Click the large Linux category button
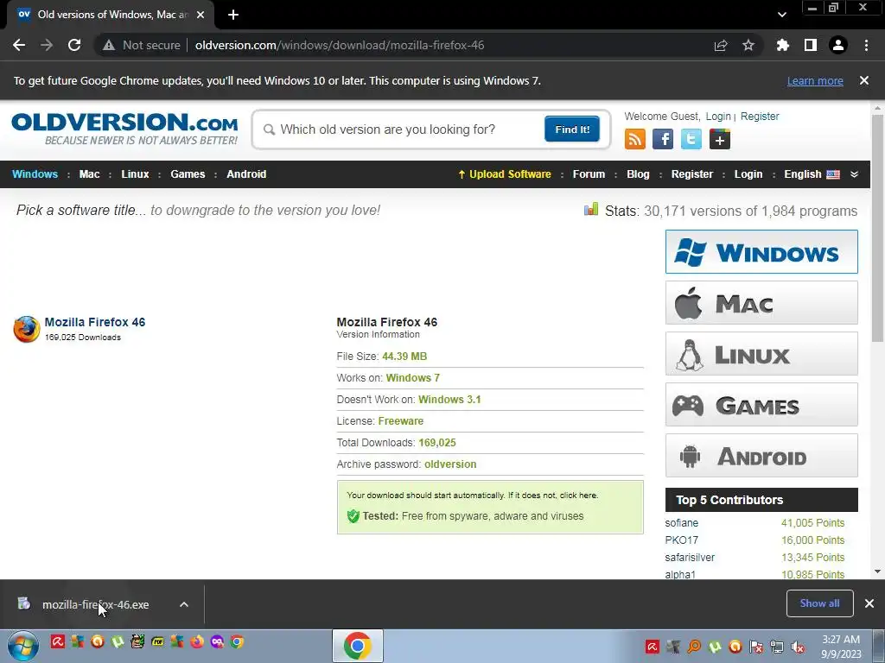Image resolution: width=885 pixels, height=663 pixels. (761, 353)
